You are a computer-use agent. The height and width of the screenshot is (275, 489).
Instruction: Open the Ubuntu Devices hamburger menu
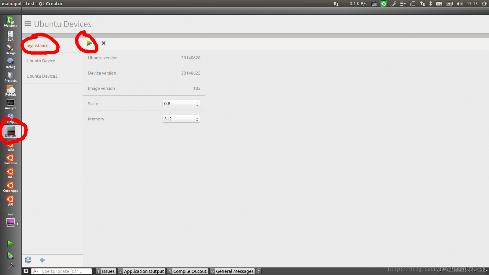28,24
